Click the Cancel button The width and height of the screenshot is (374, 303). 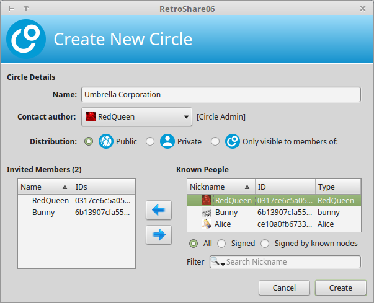point(284,288)
